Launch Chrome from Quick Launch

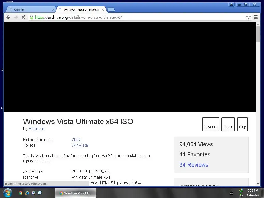point(21,193)
